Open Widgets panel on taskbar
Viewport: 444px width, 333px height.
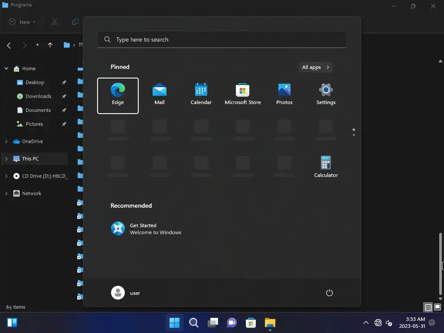click(12, 323)
